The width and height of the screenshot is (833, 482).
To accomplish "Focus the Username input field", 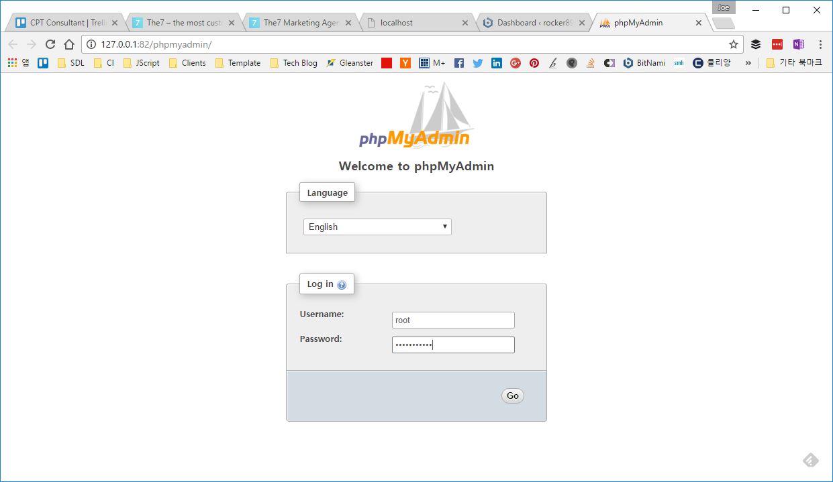I will click(x=453, y=320).
